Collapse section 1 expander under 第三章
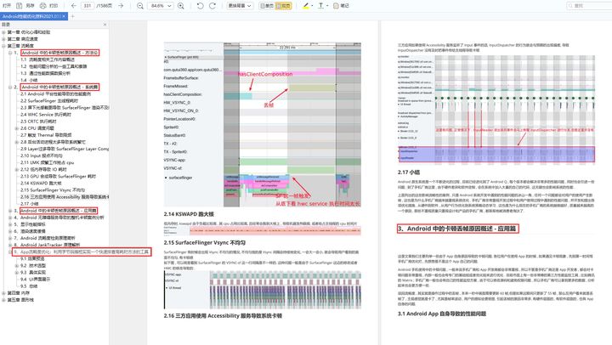Image resolution: width=612 pixels, height=345 pixels. pos(10,53)
